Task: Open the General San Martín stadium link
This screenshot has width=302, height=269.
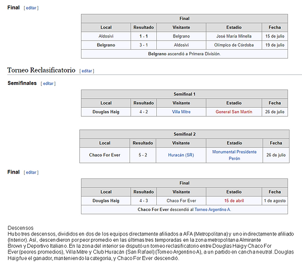Action: 234,112
